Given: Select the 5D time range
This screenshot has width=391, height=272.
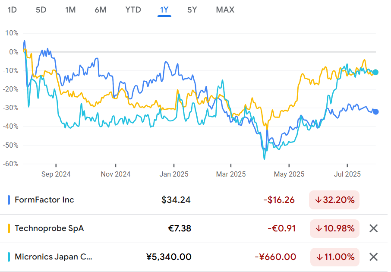Looking at the screenshot, I should point(41,10).
